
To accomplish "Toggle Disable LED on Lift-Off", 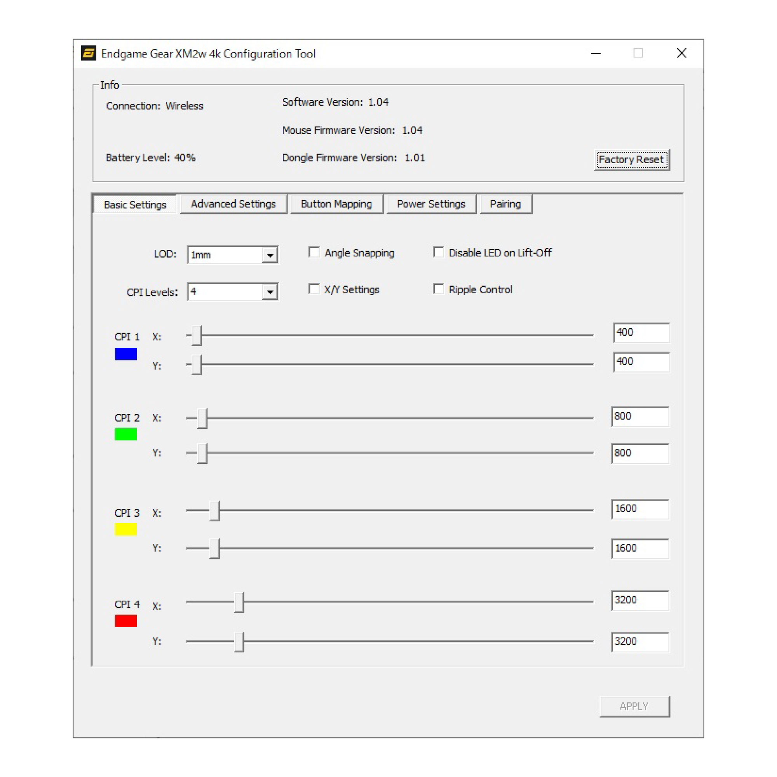I will [438, 253].
